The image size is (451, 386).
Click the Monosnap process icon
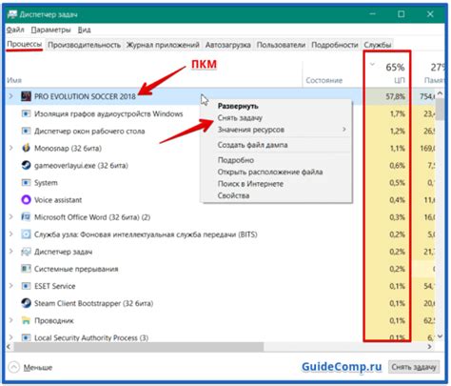point(26,148)
